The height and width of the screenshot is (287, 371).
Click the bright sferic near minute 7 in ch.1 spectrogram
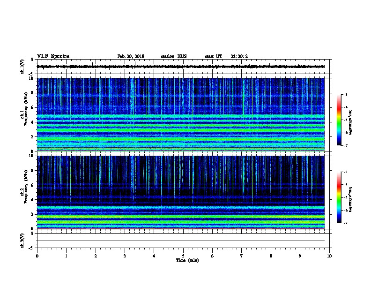243,97
